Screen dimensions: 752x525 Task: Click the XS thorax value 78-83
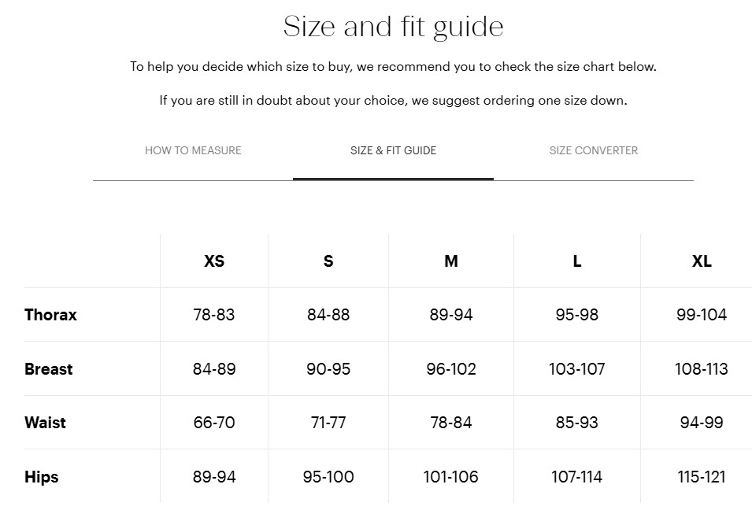pos(214,315)
